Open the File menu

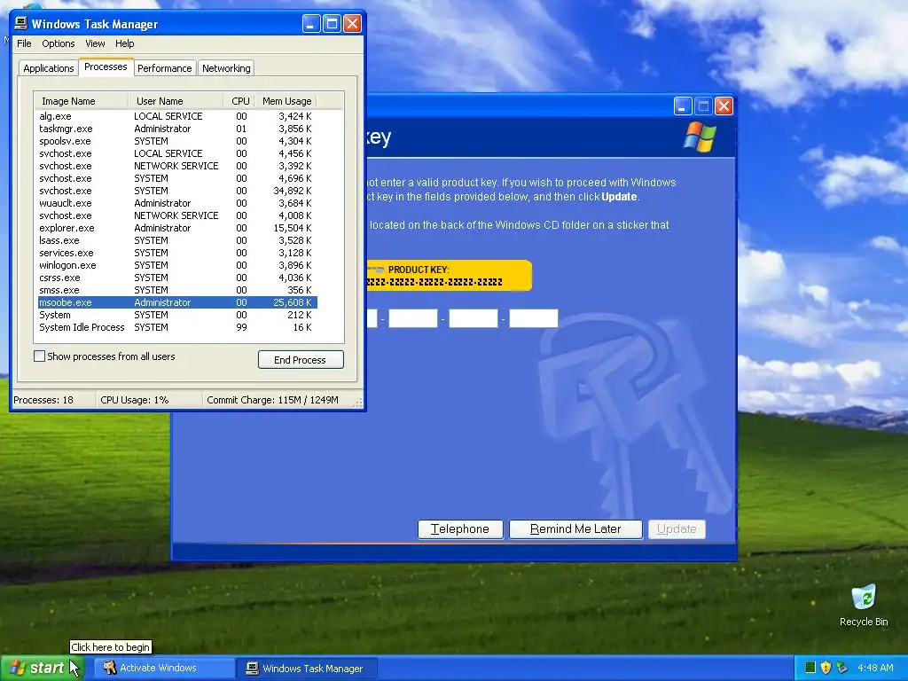tap(24, 43)
